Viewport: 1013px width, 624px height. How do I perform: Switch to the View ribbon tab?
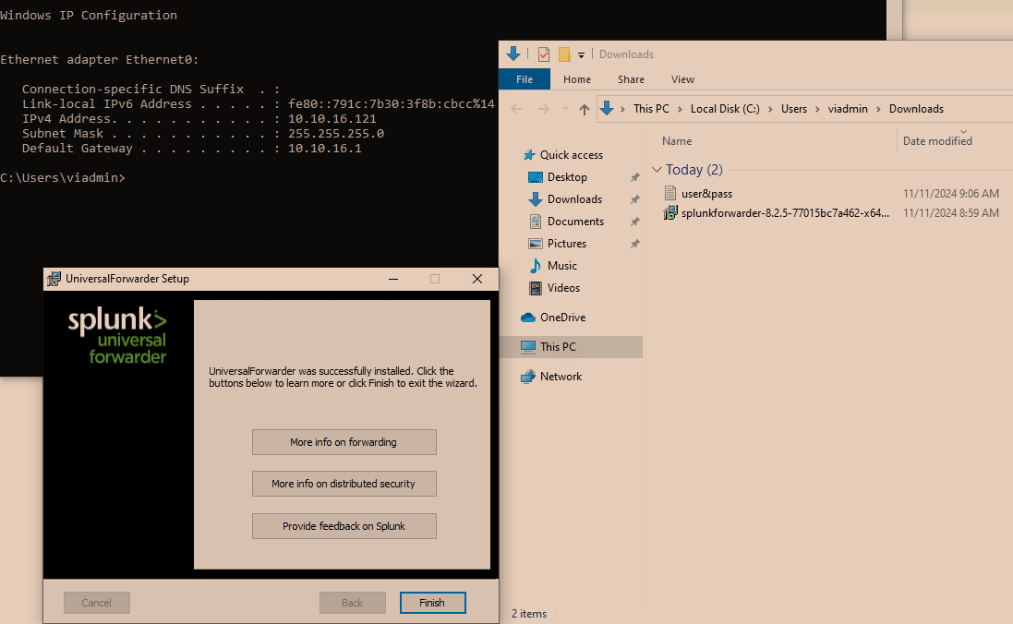(682, 79)
